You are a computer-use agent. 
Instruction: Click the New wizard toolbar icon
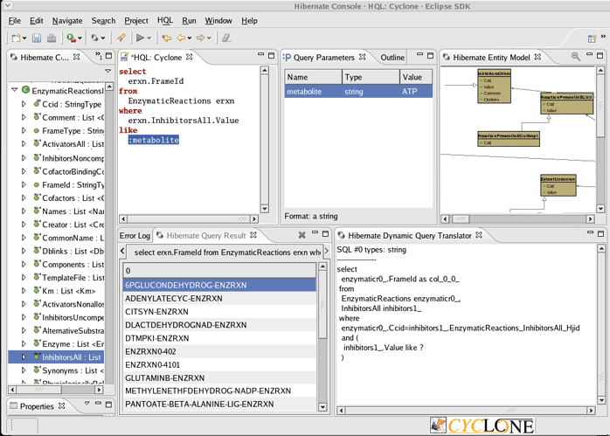coord(16,38)
